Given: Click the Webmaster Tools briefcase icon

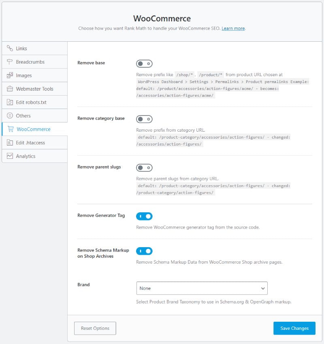Looking at the screenshot, I should click(x=10, y=89).
